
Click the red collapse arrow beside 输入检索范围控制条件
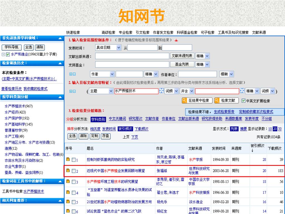click(x=176, y=40)
